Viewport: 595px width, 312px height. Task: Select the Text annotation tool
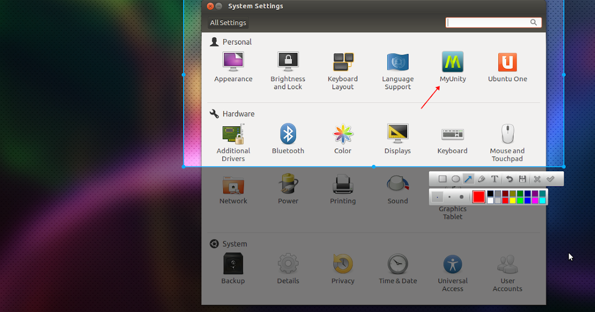pyautogui.click(x=494, y=179)
